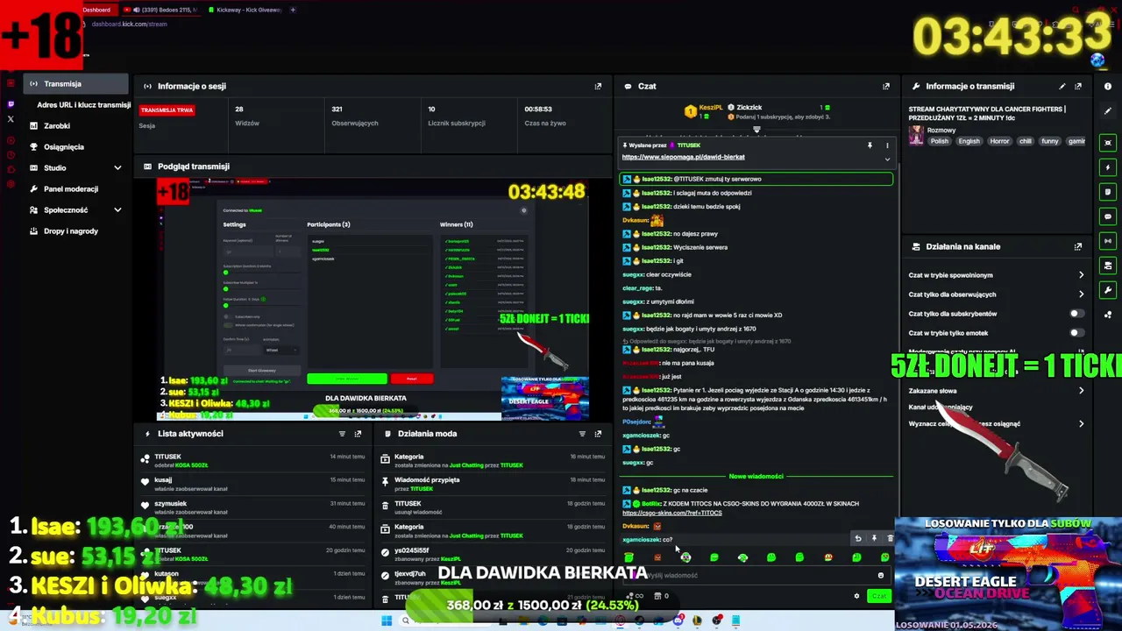This screenshot has height=631, width=1122.
Task: Click the broadcast signal icon in right sidebar
Action: click(x=1108, y=241)
